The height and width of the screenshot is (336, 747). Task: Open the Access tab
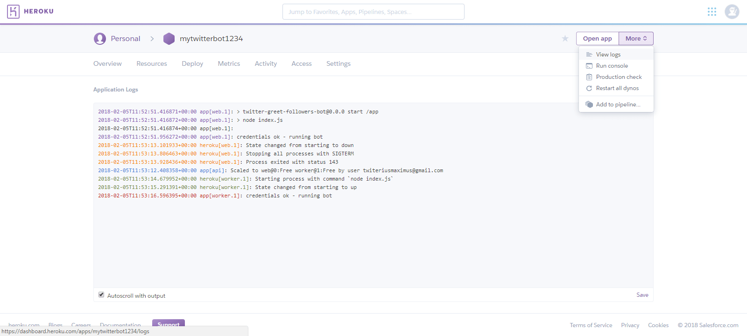(x=302, y=63)
